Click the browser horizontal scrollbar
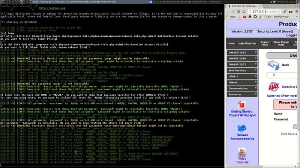The image size is (300, 168). click(261, 166)
